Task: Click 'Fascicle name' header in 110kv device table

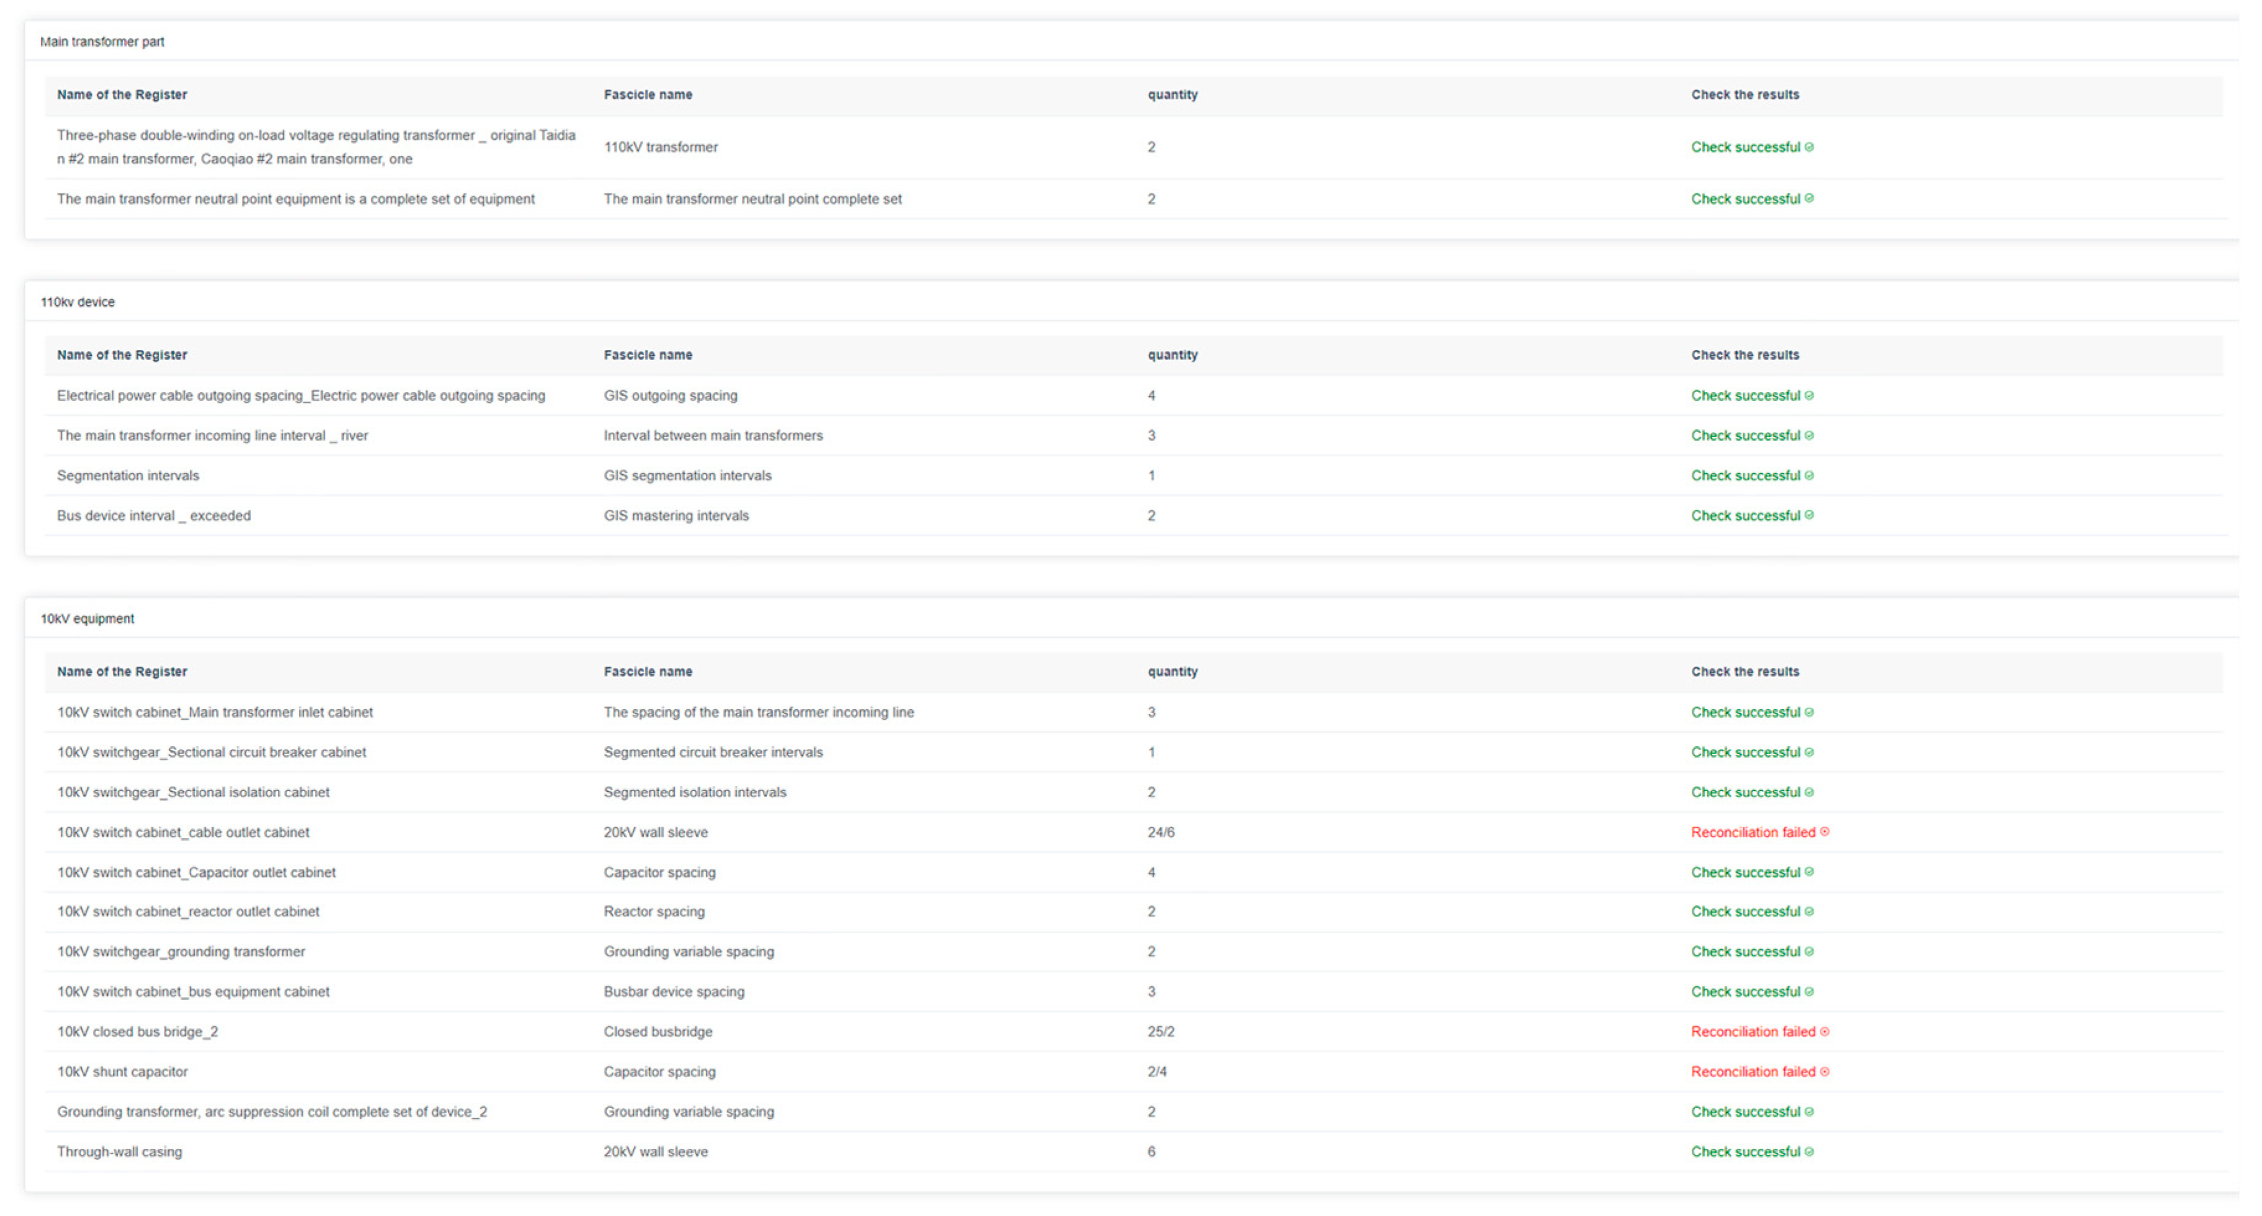Action: point(647,355)
